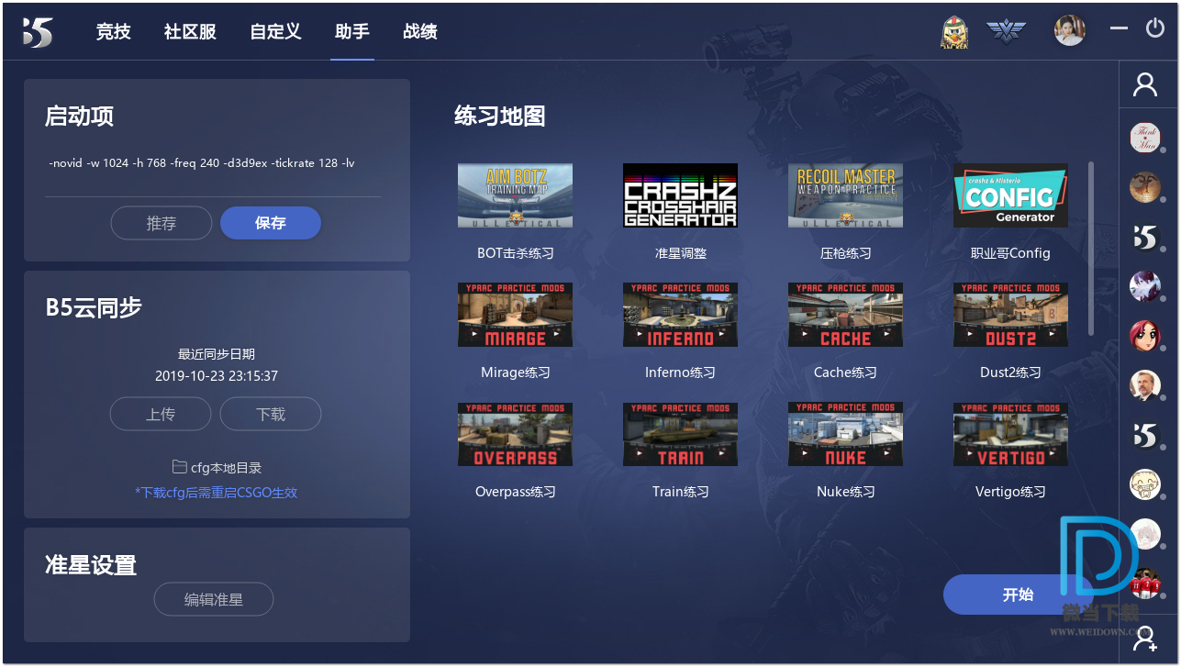Select the cartoon cat face friend avatar

coord(1145,484)
